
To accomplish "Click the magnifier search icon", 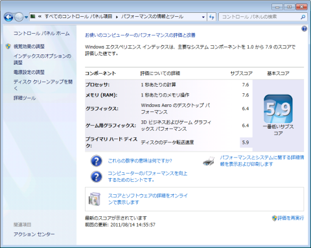I will [303, 17].
